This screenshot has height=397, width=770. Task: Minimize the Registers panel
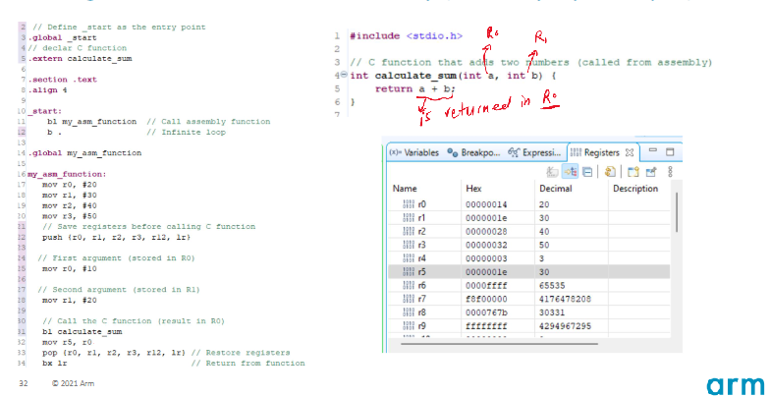click(653, 149)
